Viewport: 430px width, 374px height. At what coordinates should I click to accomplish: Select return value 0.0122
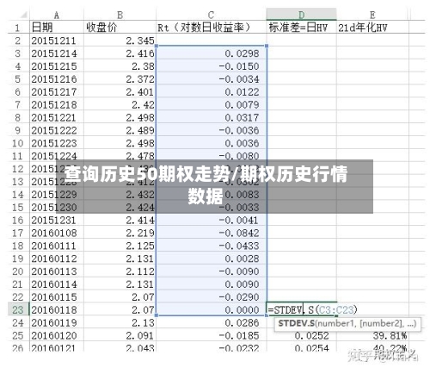(x=212, y=92)
